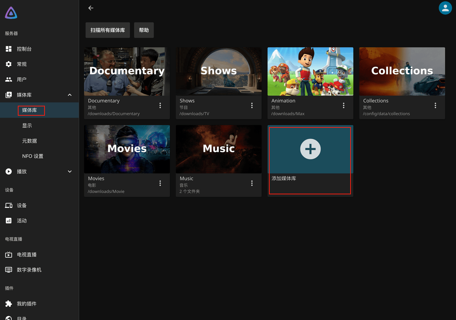Open the Shows library thumbnail

[218, 71]
